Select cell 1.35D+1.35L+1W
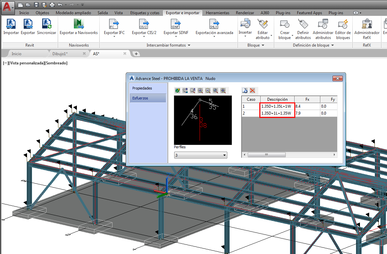Viewport: 387px width, 254px height. [277, 106]
